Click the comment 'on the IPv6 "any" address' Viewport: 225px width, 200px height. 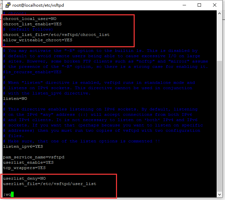tap(98, 114)
